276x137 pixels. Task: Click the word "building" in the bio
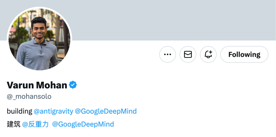(x=19, y=111)
